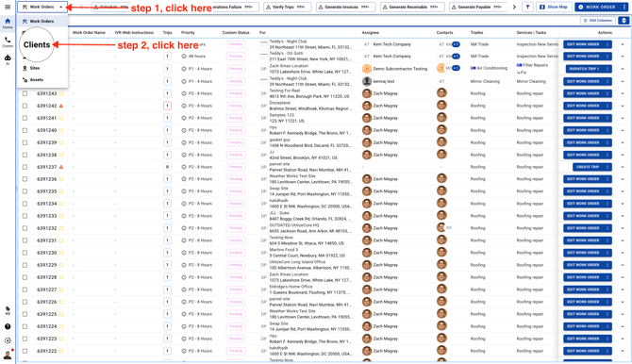Viewport: 632px width, 364px height.
Task: Choose Clients in the dropdown menu
Action: click(37, 44)
